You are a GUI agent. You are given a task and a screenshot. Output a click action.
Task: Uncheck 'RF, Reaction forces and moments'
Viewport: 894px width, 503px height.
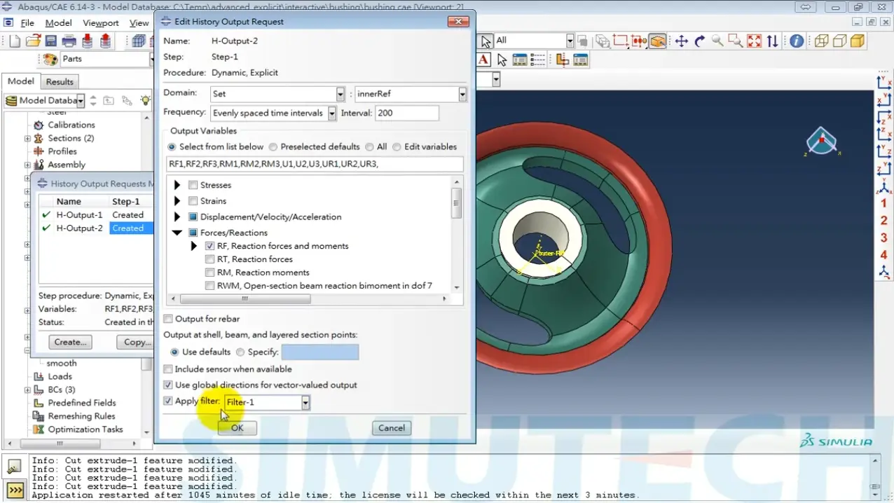pos(209,246)
